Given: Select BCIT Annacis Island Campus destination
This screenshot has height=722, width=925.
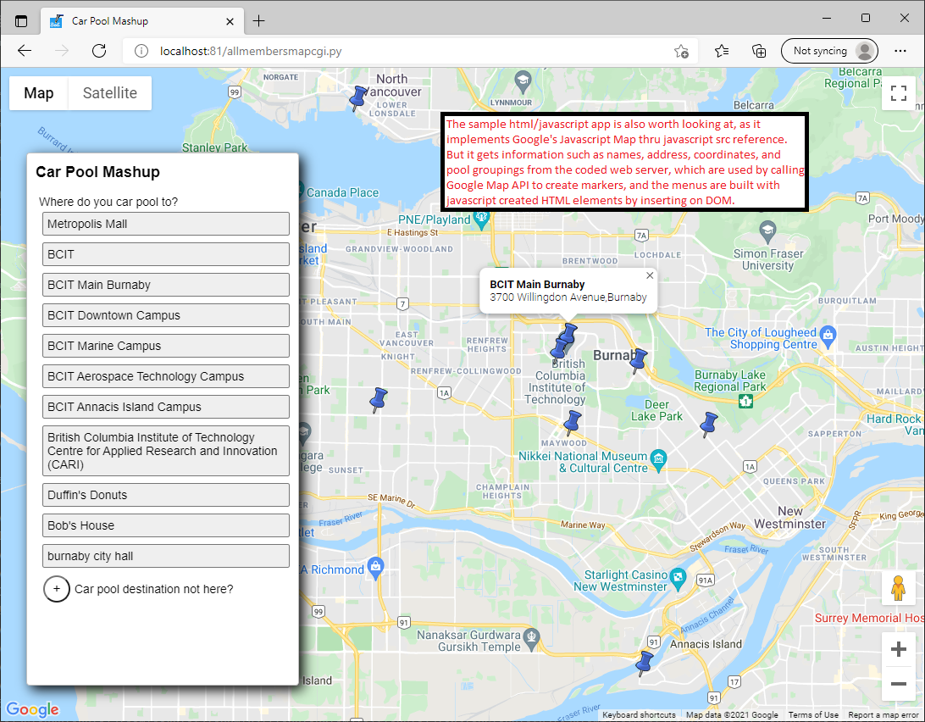Looking at the screenshot, I should coord(166,407).
